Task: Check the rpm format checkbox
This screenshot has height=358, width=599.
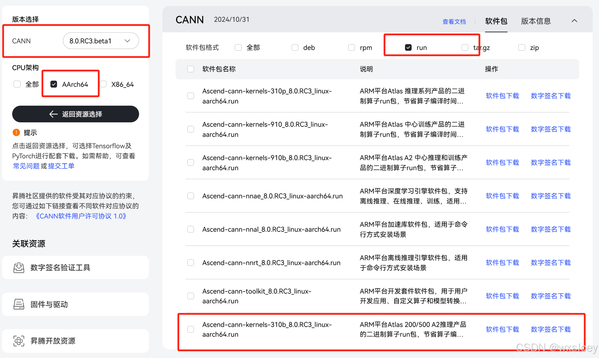Action: tap(351, 47)
